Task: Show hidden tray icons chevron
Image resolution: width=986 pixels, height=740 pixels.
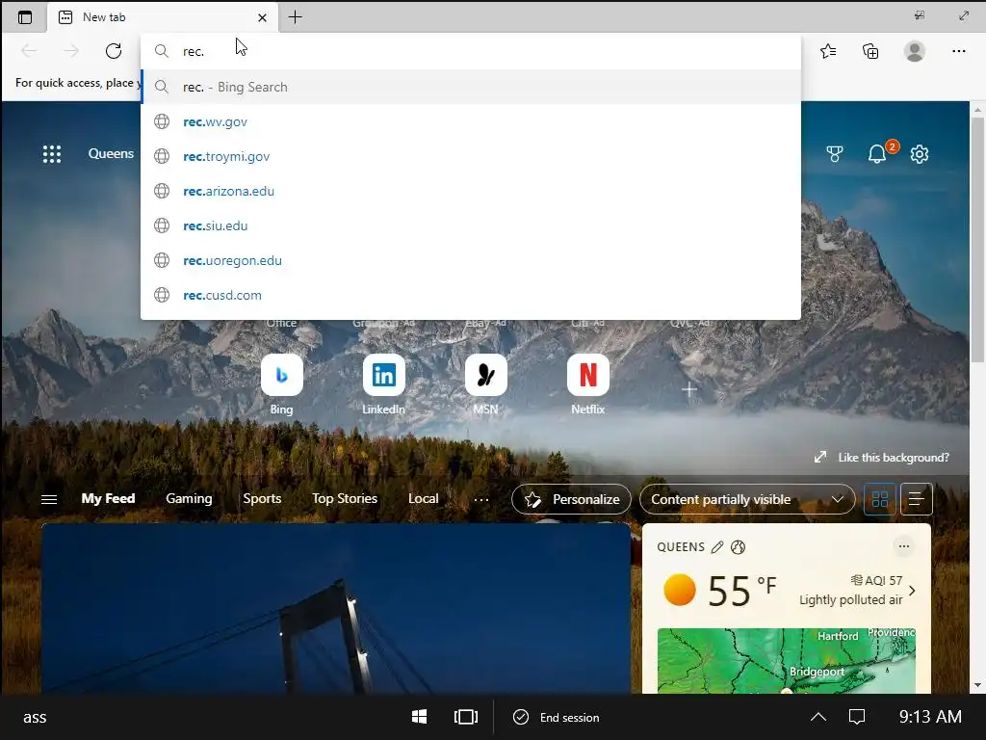Action: pyautogui.click(x=818, y=717)
